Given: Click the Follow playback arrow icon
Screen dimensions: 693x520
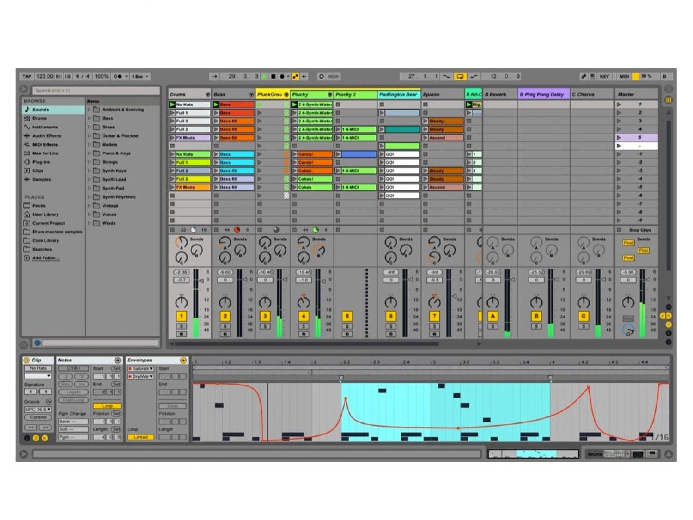Looking at the screenshot, I should coord(214,76).
